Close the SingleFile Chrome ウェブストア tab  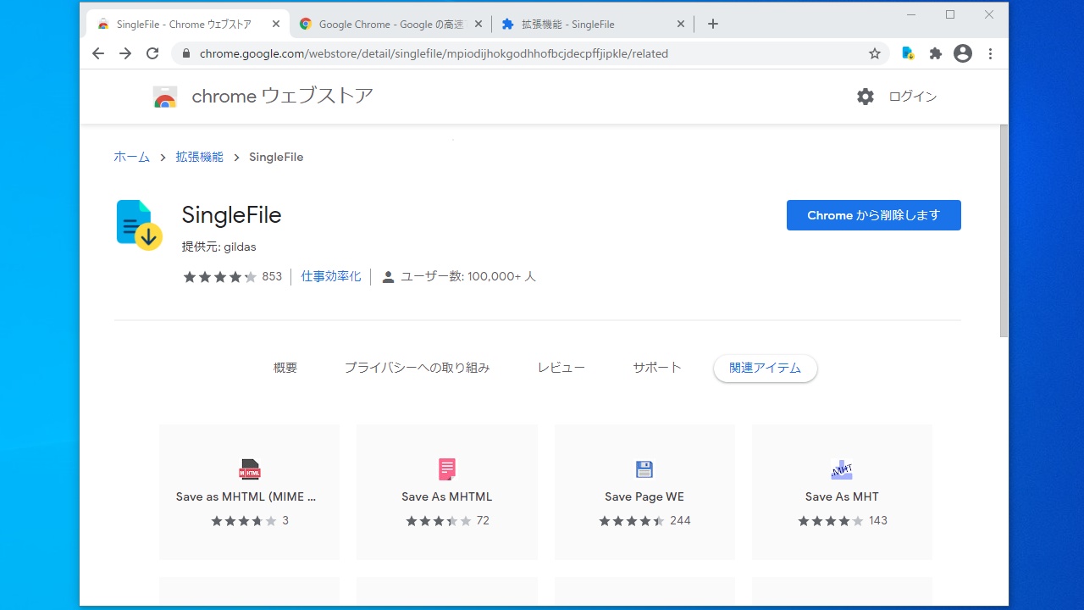click(276, 25)
